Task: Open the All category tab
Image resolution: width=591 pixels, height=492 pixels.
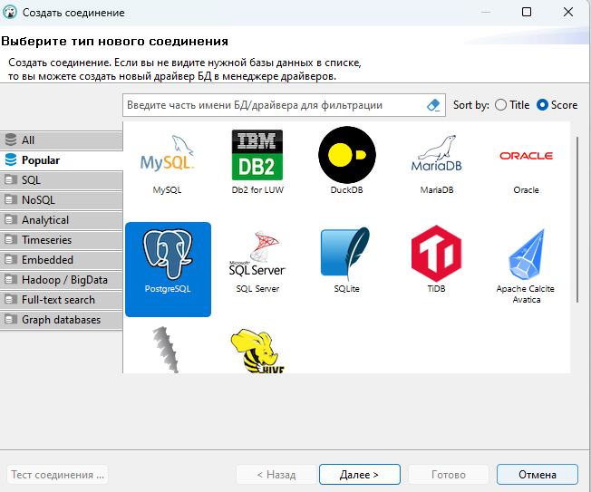Action: (62, 140)
